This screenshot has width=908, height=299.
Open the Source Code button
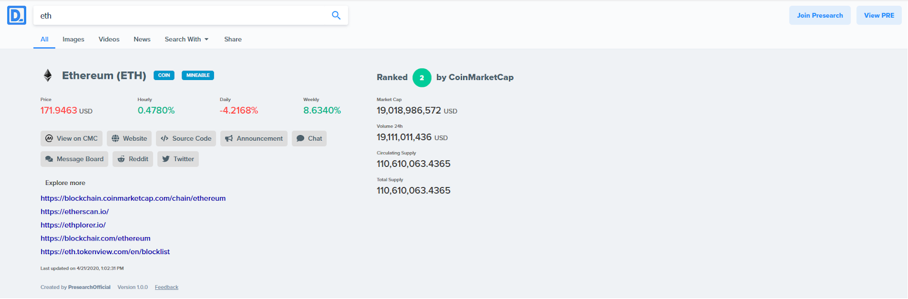(x=186, y=138)
